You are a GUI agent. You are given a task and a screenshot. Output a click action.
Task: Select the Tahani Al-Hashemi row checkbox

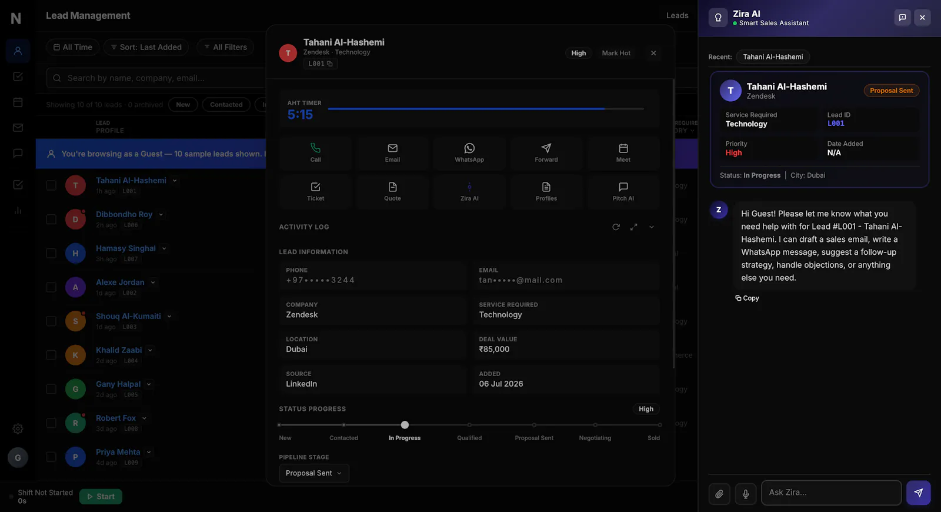pos(51,185)
